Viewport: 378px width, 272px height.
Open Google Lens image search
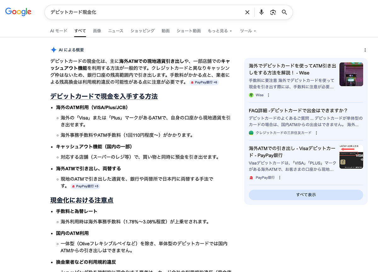click(x=273, y=12)
